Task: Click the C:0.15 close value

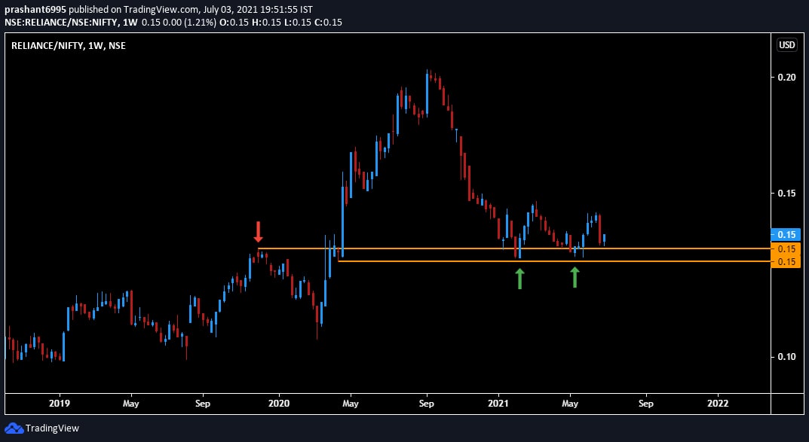Action: tap(328, 22)
